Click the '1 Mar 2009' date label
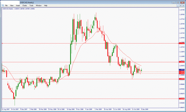 (98, 109)
